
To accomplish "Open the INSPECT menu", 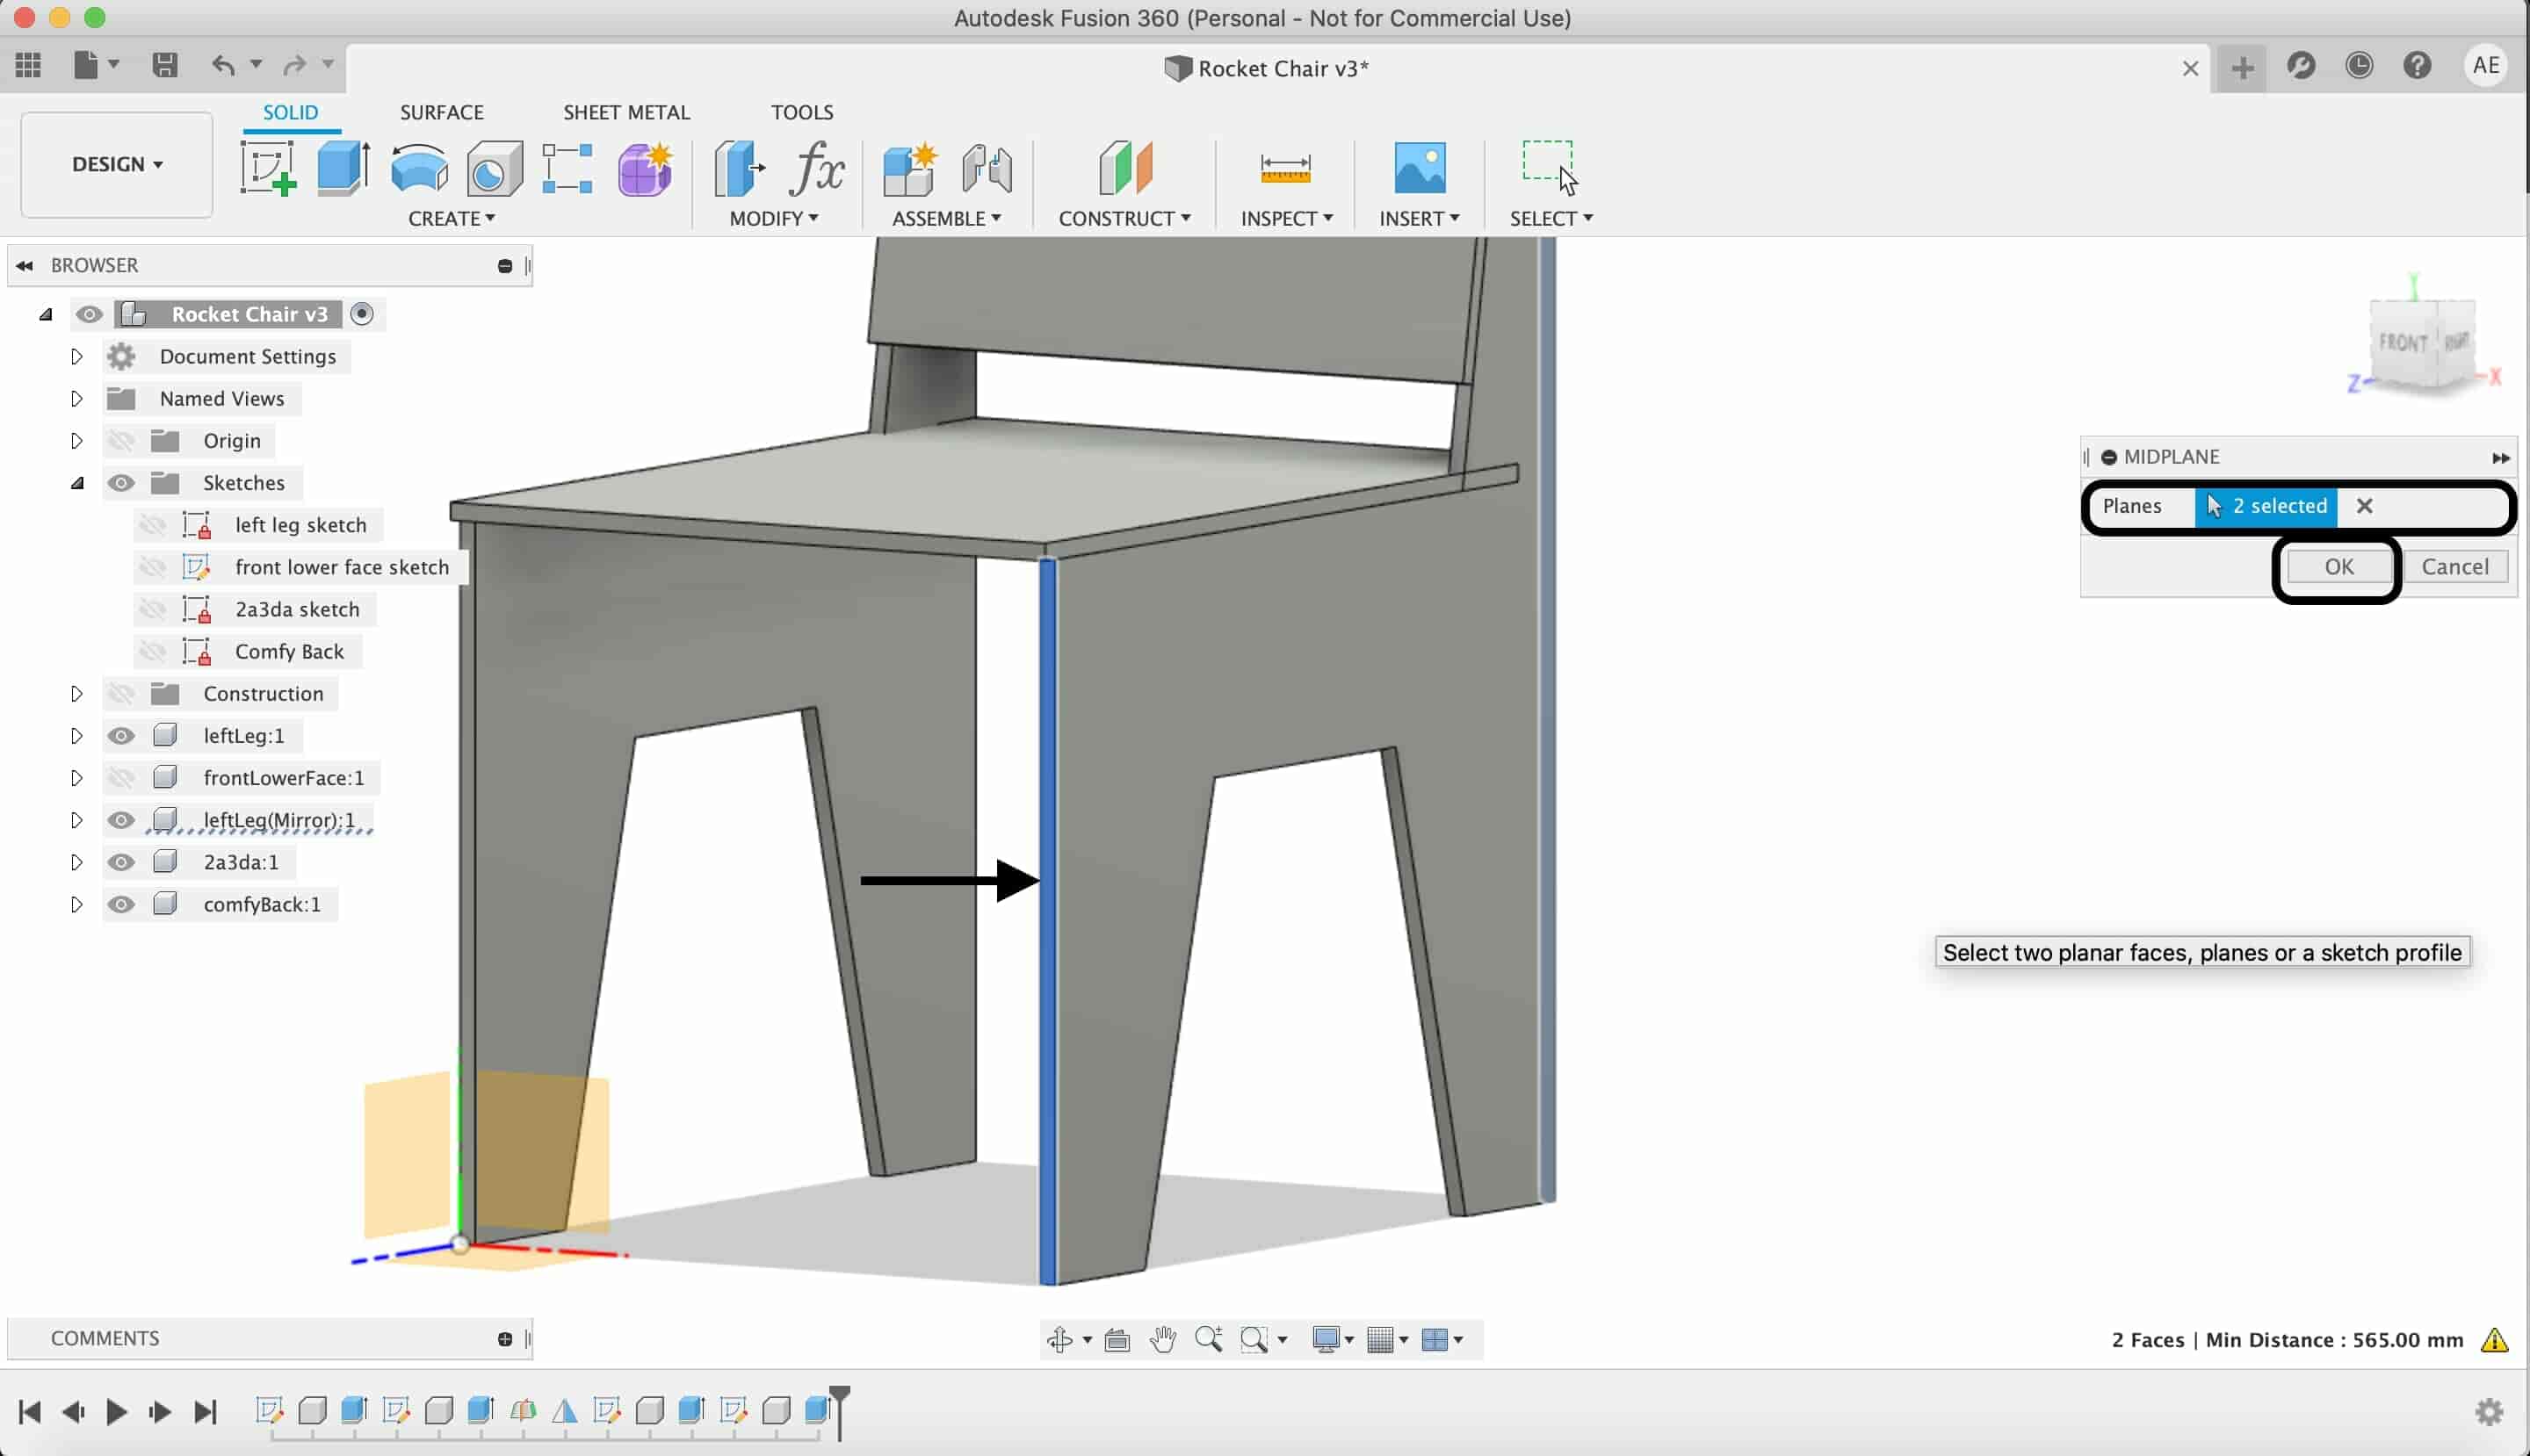I will point(1286,218).
